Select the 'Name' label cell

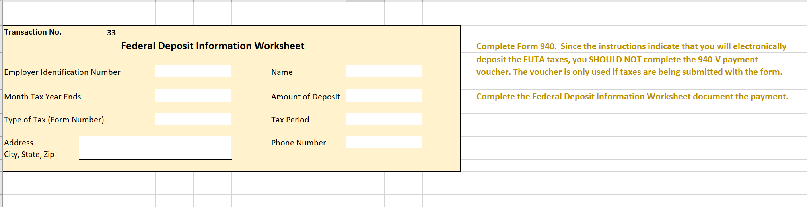tap(282, 72)
